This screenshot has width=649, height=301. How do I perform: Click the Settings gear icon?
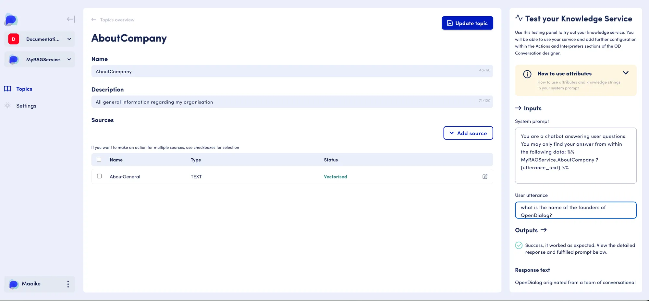tap(7, 106)
